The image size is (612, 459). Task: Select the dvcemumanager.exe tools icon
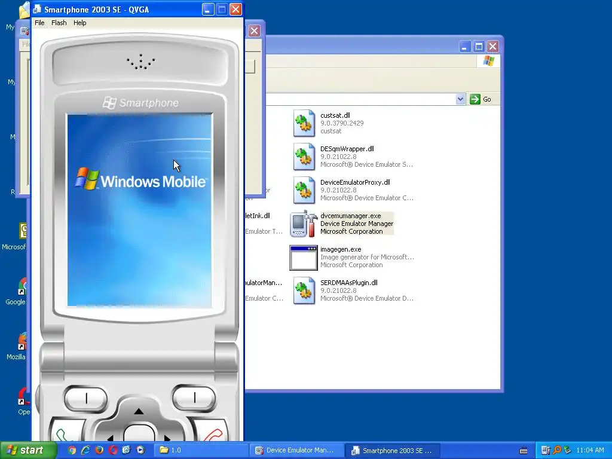point(304,224)
